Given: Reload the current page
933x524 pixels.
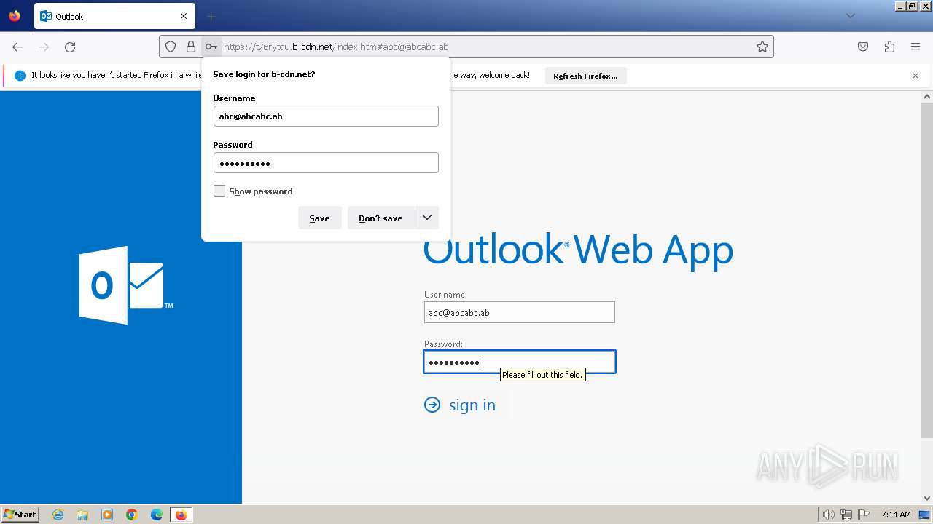Looking at the screenshot, I should [70, 47].
